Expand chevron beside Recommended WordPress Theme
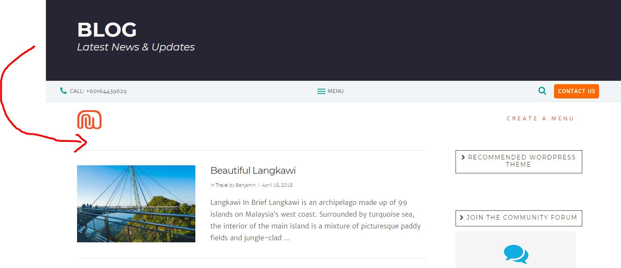 coord(464,157)
